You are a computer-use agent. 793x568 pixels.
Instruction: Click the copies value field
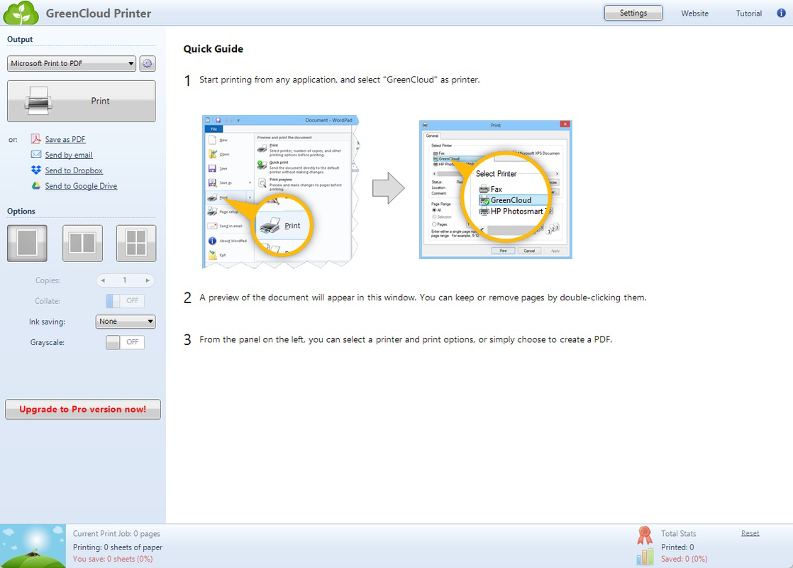pos(125,280)
